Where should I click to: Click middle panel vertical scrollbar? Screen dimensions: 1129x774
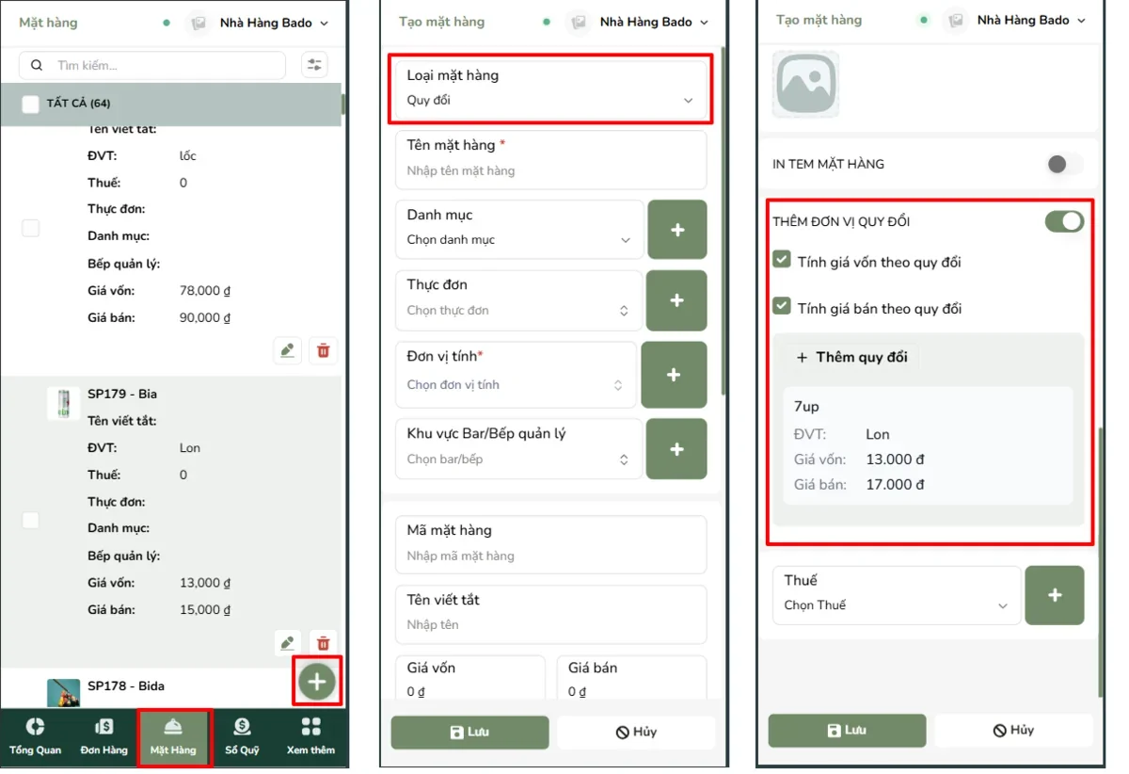723,221
